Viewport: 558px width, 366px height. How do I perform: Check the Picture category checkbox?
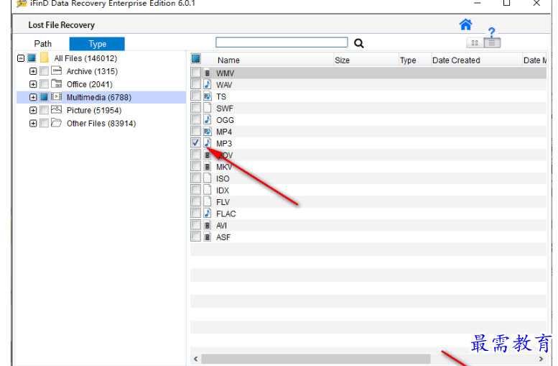[44, 110]
